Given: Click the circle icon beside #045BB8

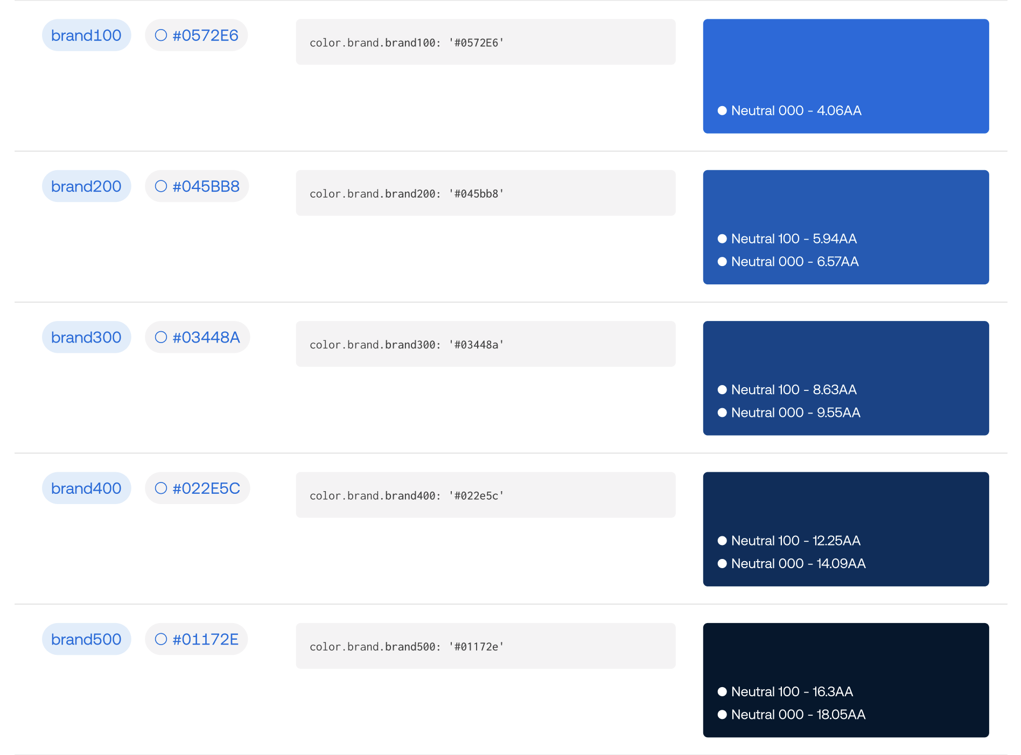Looking at the screenshot, I should (x=160, y=186).
